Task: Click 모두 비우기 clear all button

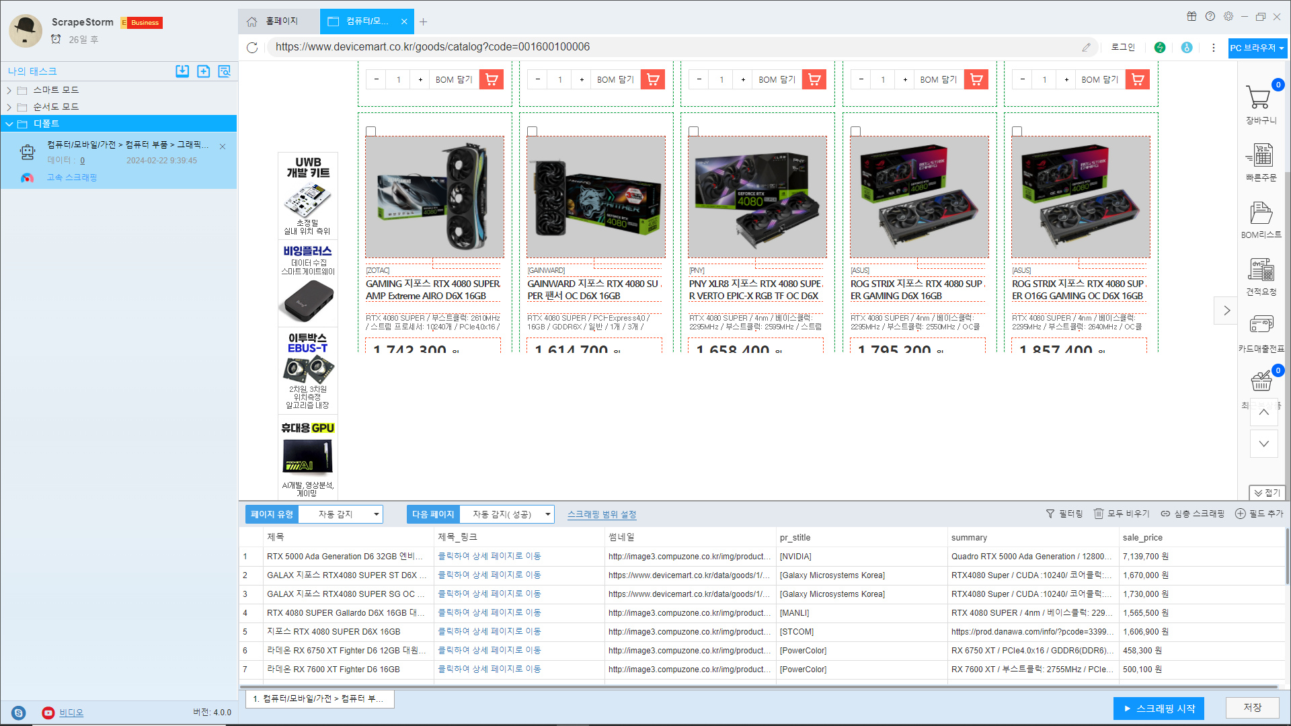Action: coord(1122,514)
